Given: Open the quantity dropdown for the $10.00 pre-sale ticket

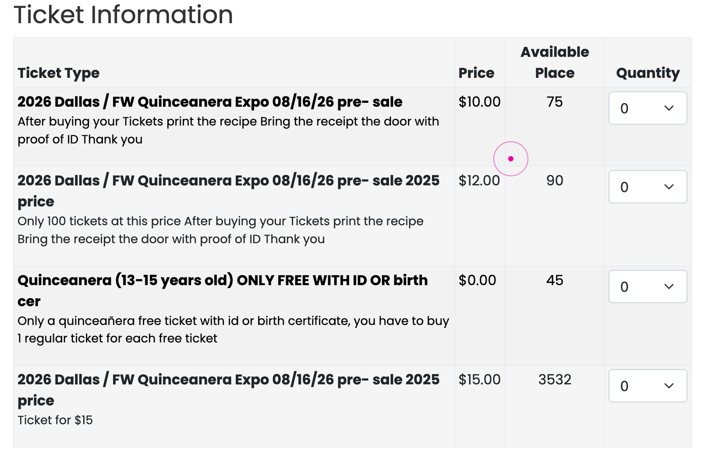Looking at the screenshot, I should pyautogui.click(x=648, y=108).
